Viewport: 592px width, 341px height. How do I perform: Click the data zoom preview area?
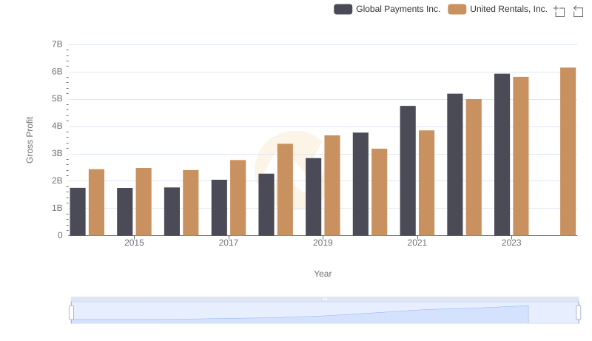point(325,312)
